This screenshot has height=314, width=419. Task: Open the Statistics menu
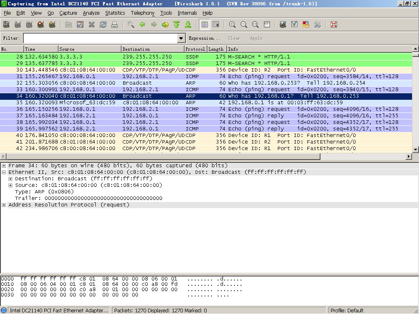coord(115,13)
